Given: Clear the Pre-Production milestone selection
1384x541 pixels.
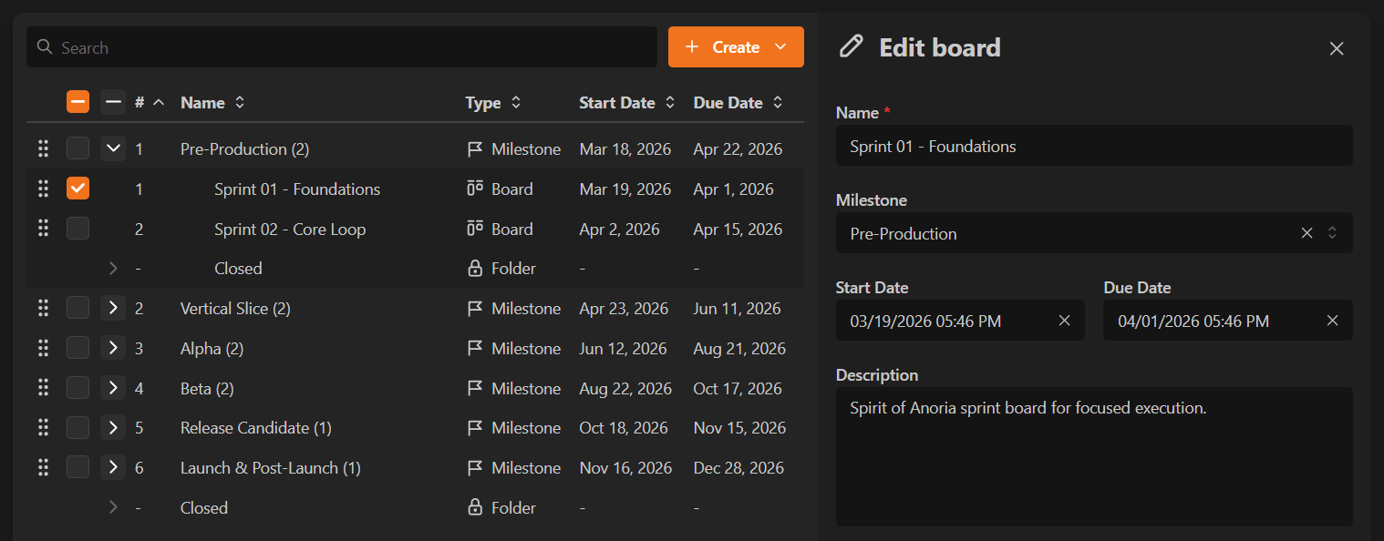Looking at the screenshot, I should pos(1307,233).
